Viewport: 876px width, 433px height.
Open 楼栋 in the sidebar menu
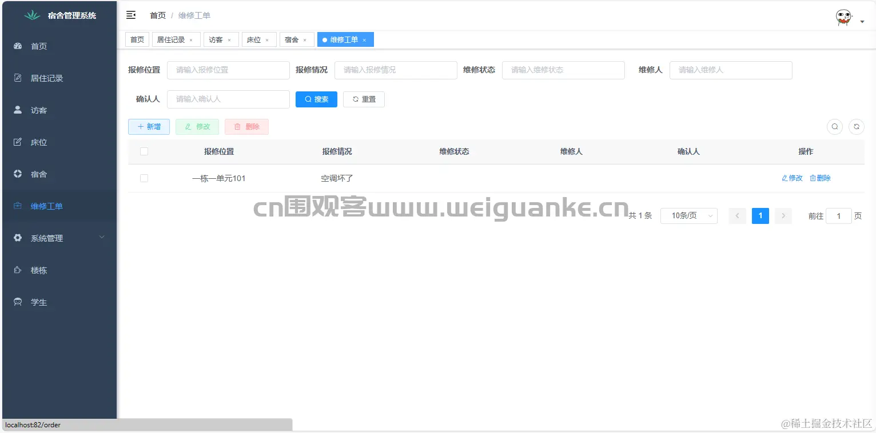click(59, 270)
